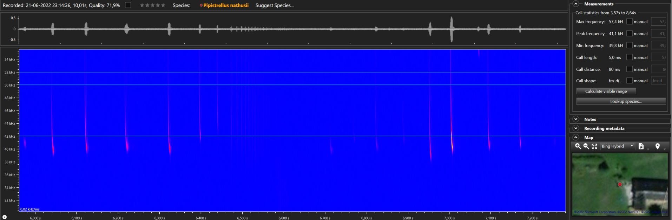
Task: Zoom in on the map
Action: click(578, 146)
